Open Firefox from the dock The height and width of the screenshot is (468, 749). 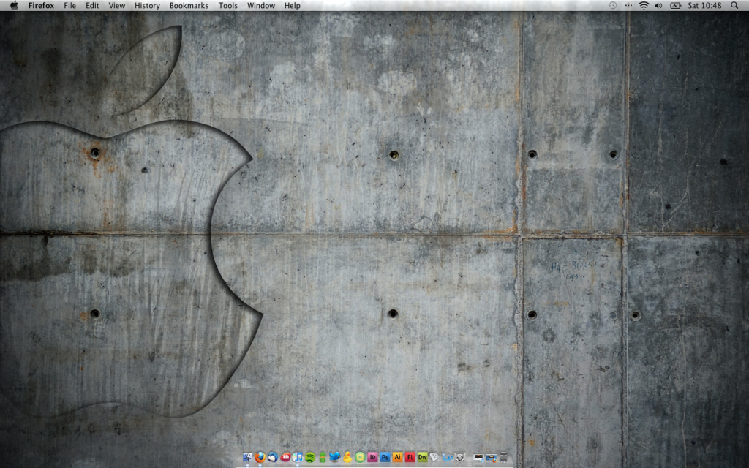260,458
